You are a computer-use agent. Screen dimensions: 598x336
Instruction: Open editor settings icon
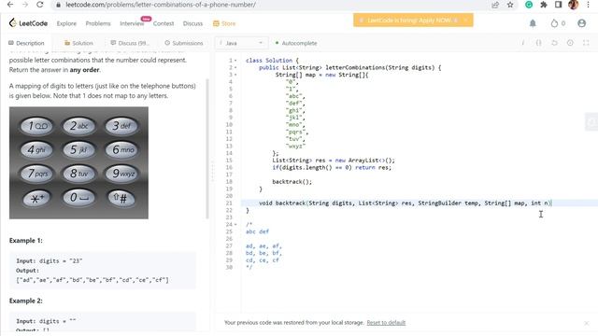tap(570, 43)
